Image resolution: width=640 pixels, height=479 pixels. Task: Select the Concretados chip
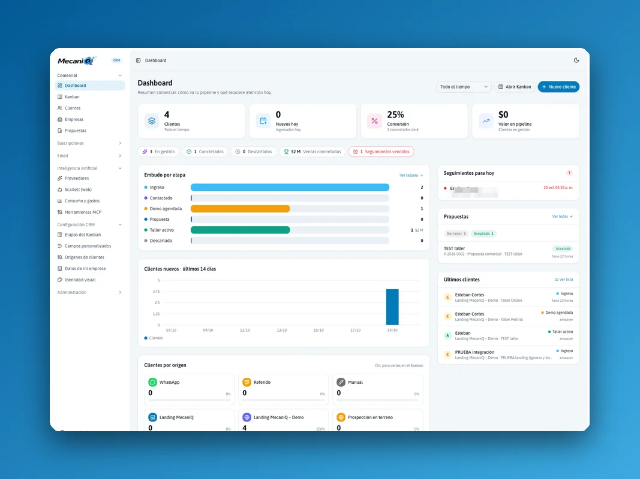pos(205,151)
